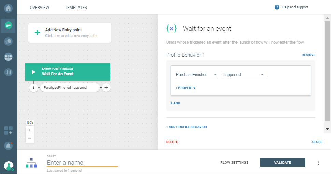Zoom out the canvas with minus button

click(x=30, y=139)
